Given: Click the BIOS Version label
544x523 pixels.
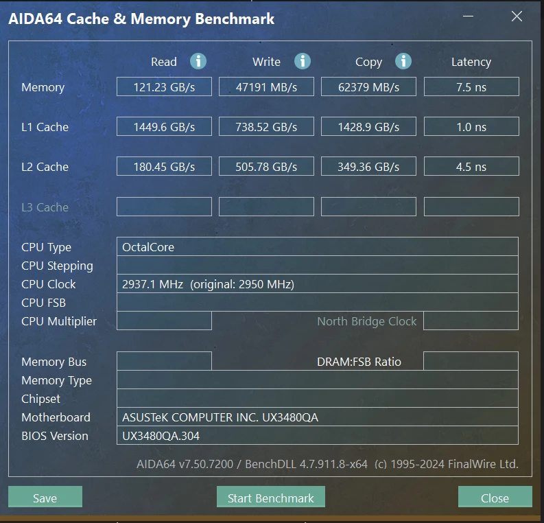Looking at the screenshot, I should [x=55, y=436].
